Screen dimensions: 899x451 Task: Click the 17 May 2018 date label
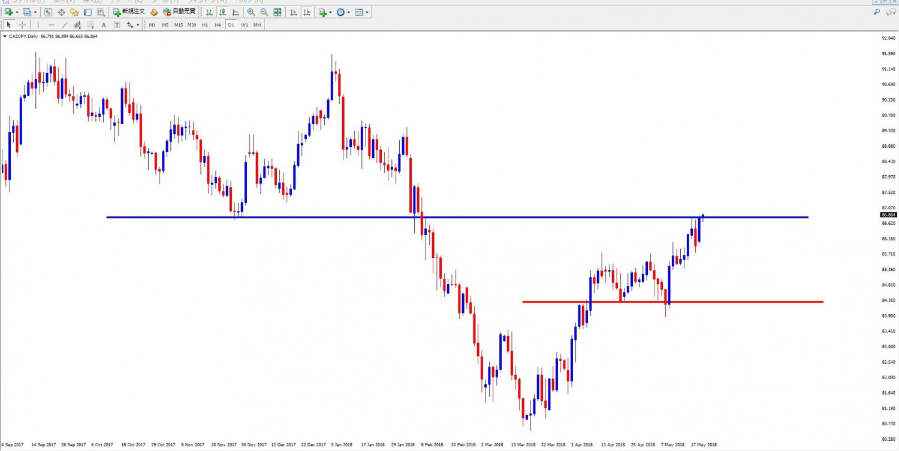pyautogui.click(x=705, y=444)
